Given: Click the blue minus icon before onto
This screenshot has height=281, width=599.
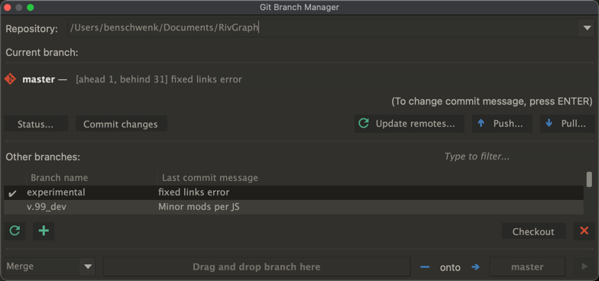Looking at the screenshot, I should pos(425,267).
